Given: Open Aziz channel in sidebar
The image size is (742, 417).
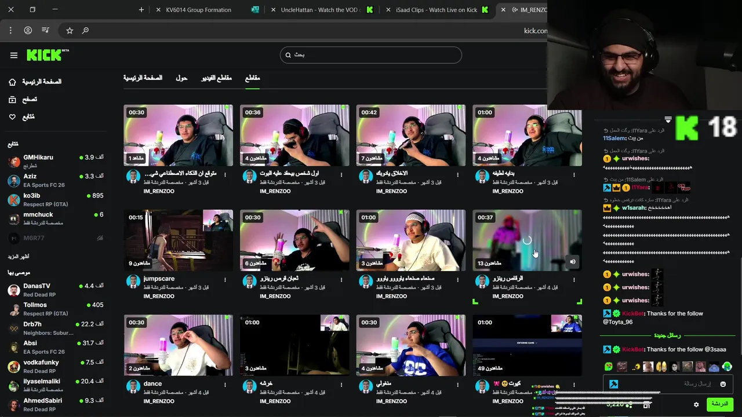Looking at the screenshot, I should 56,180.
